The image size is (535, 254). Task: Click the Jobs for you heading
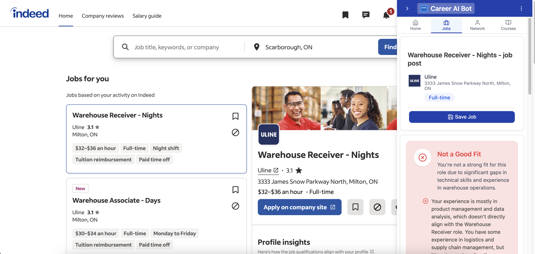coord(87,79)
